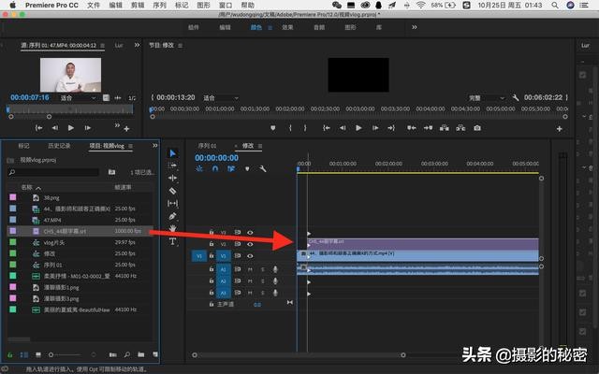Click New Bin folder icon in project panel
Viewport: 599px width, 374px height.
(141, 354)
